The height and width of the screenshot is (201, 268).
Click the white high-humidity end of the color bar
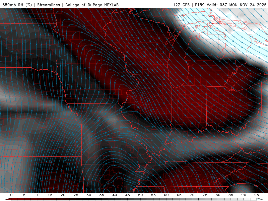[260, 199]
